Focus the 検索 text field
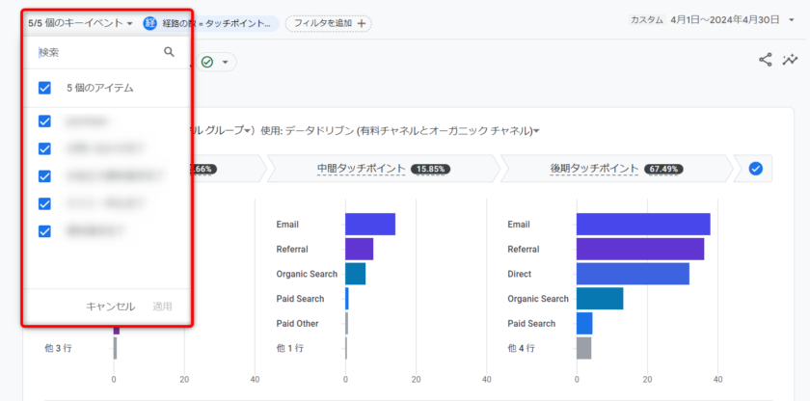810x401 pixels. (x=96, y=53)
